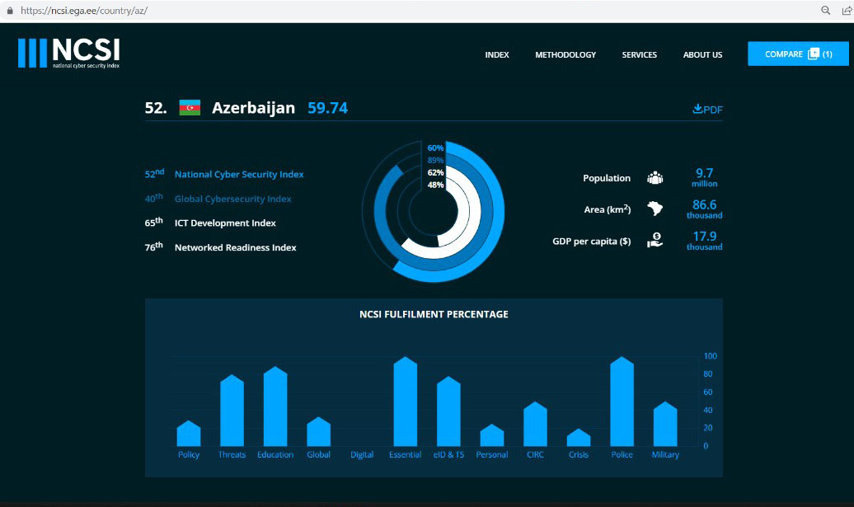854x507 pixels.
Task: Click the Police bar in the chart
Action: click(622, 404)
